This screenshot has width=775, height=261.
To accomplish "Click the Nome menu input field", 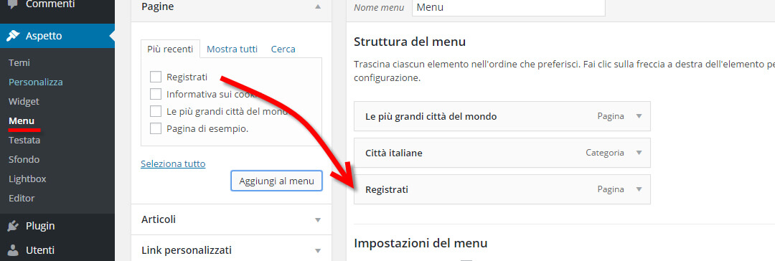I will pyautogui.click(x=509, y=7).
